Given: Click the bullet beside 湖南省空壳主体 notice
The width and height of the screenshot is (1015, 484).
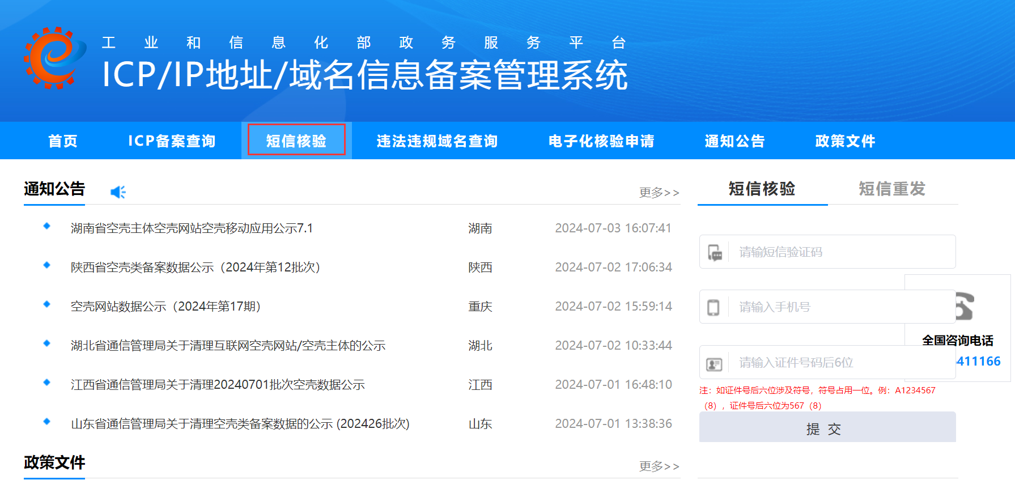Looking at the screenshot, I should pyautogui.click(x=47, y=226).
